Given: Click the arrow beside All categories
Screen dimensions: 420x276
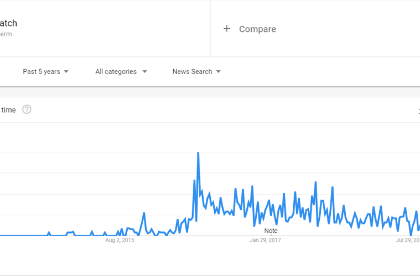Looking at the screenshot, I should [144, 72].
